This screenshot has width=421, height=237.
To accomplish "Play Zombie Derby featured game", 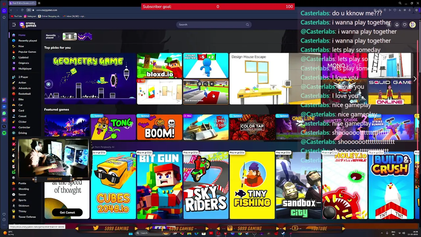I will 206,127.
